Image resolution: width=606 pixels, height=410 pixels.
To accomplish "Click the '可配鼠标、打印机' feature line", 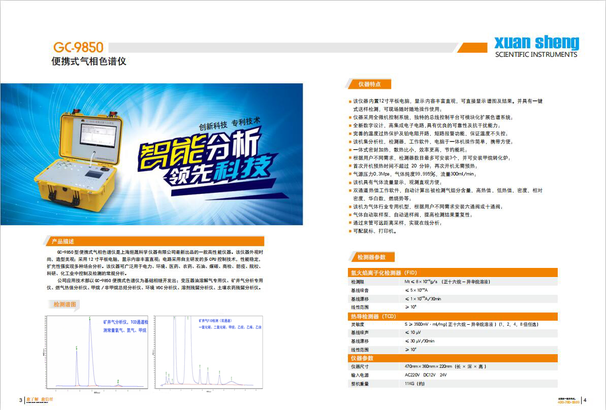I will (372, 231).
